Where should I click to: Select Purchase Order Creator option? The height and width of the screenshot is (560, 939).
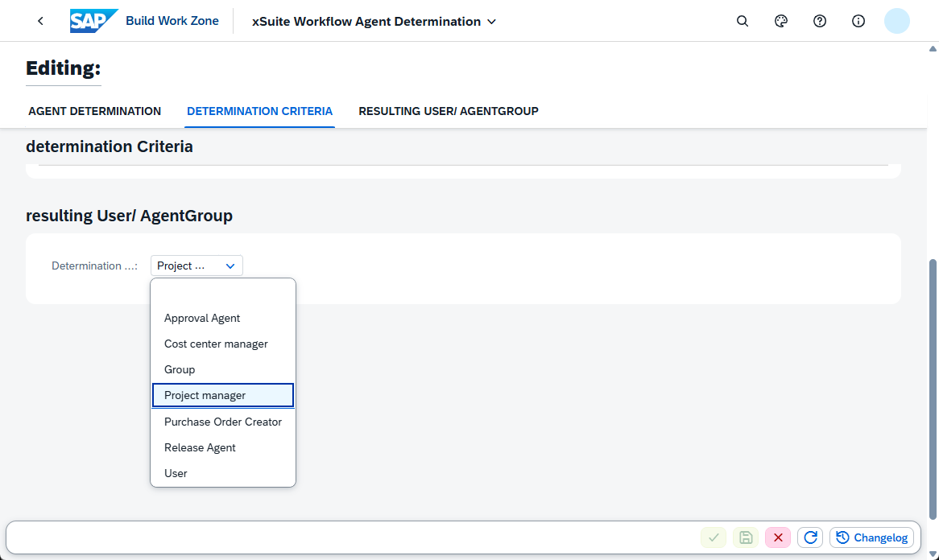tap(223, 422)
